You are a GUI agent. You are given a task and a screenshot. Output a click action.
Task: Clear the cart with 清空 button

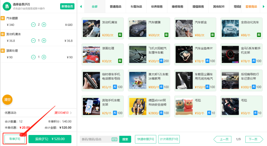point(7,100)
